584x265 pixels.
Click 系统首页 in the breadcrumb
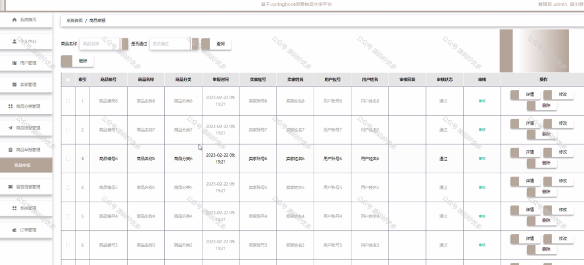coord(75,21)
